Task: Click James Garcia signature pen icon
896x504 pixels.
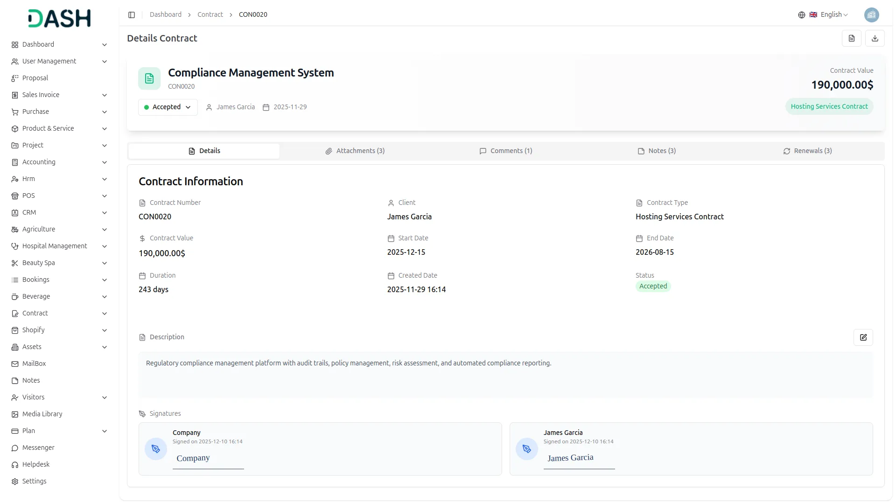Action: [x=527, y=449]
